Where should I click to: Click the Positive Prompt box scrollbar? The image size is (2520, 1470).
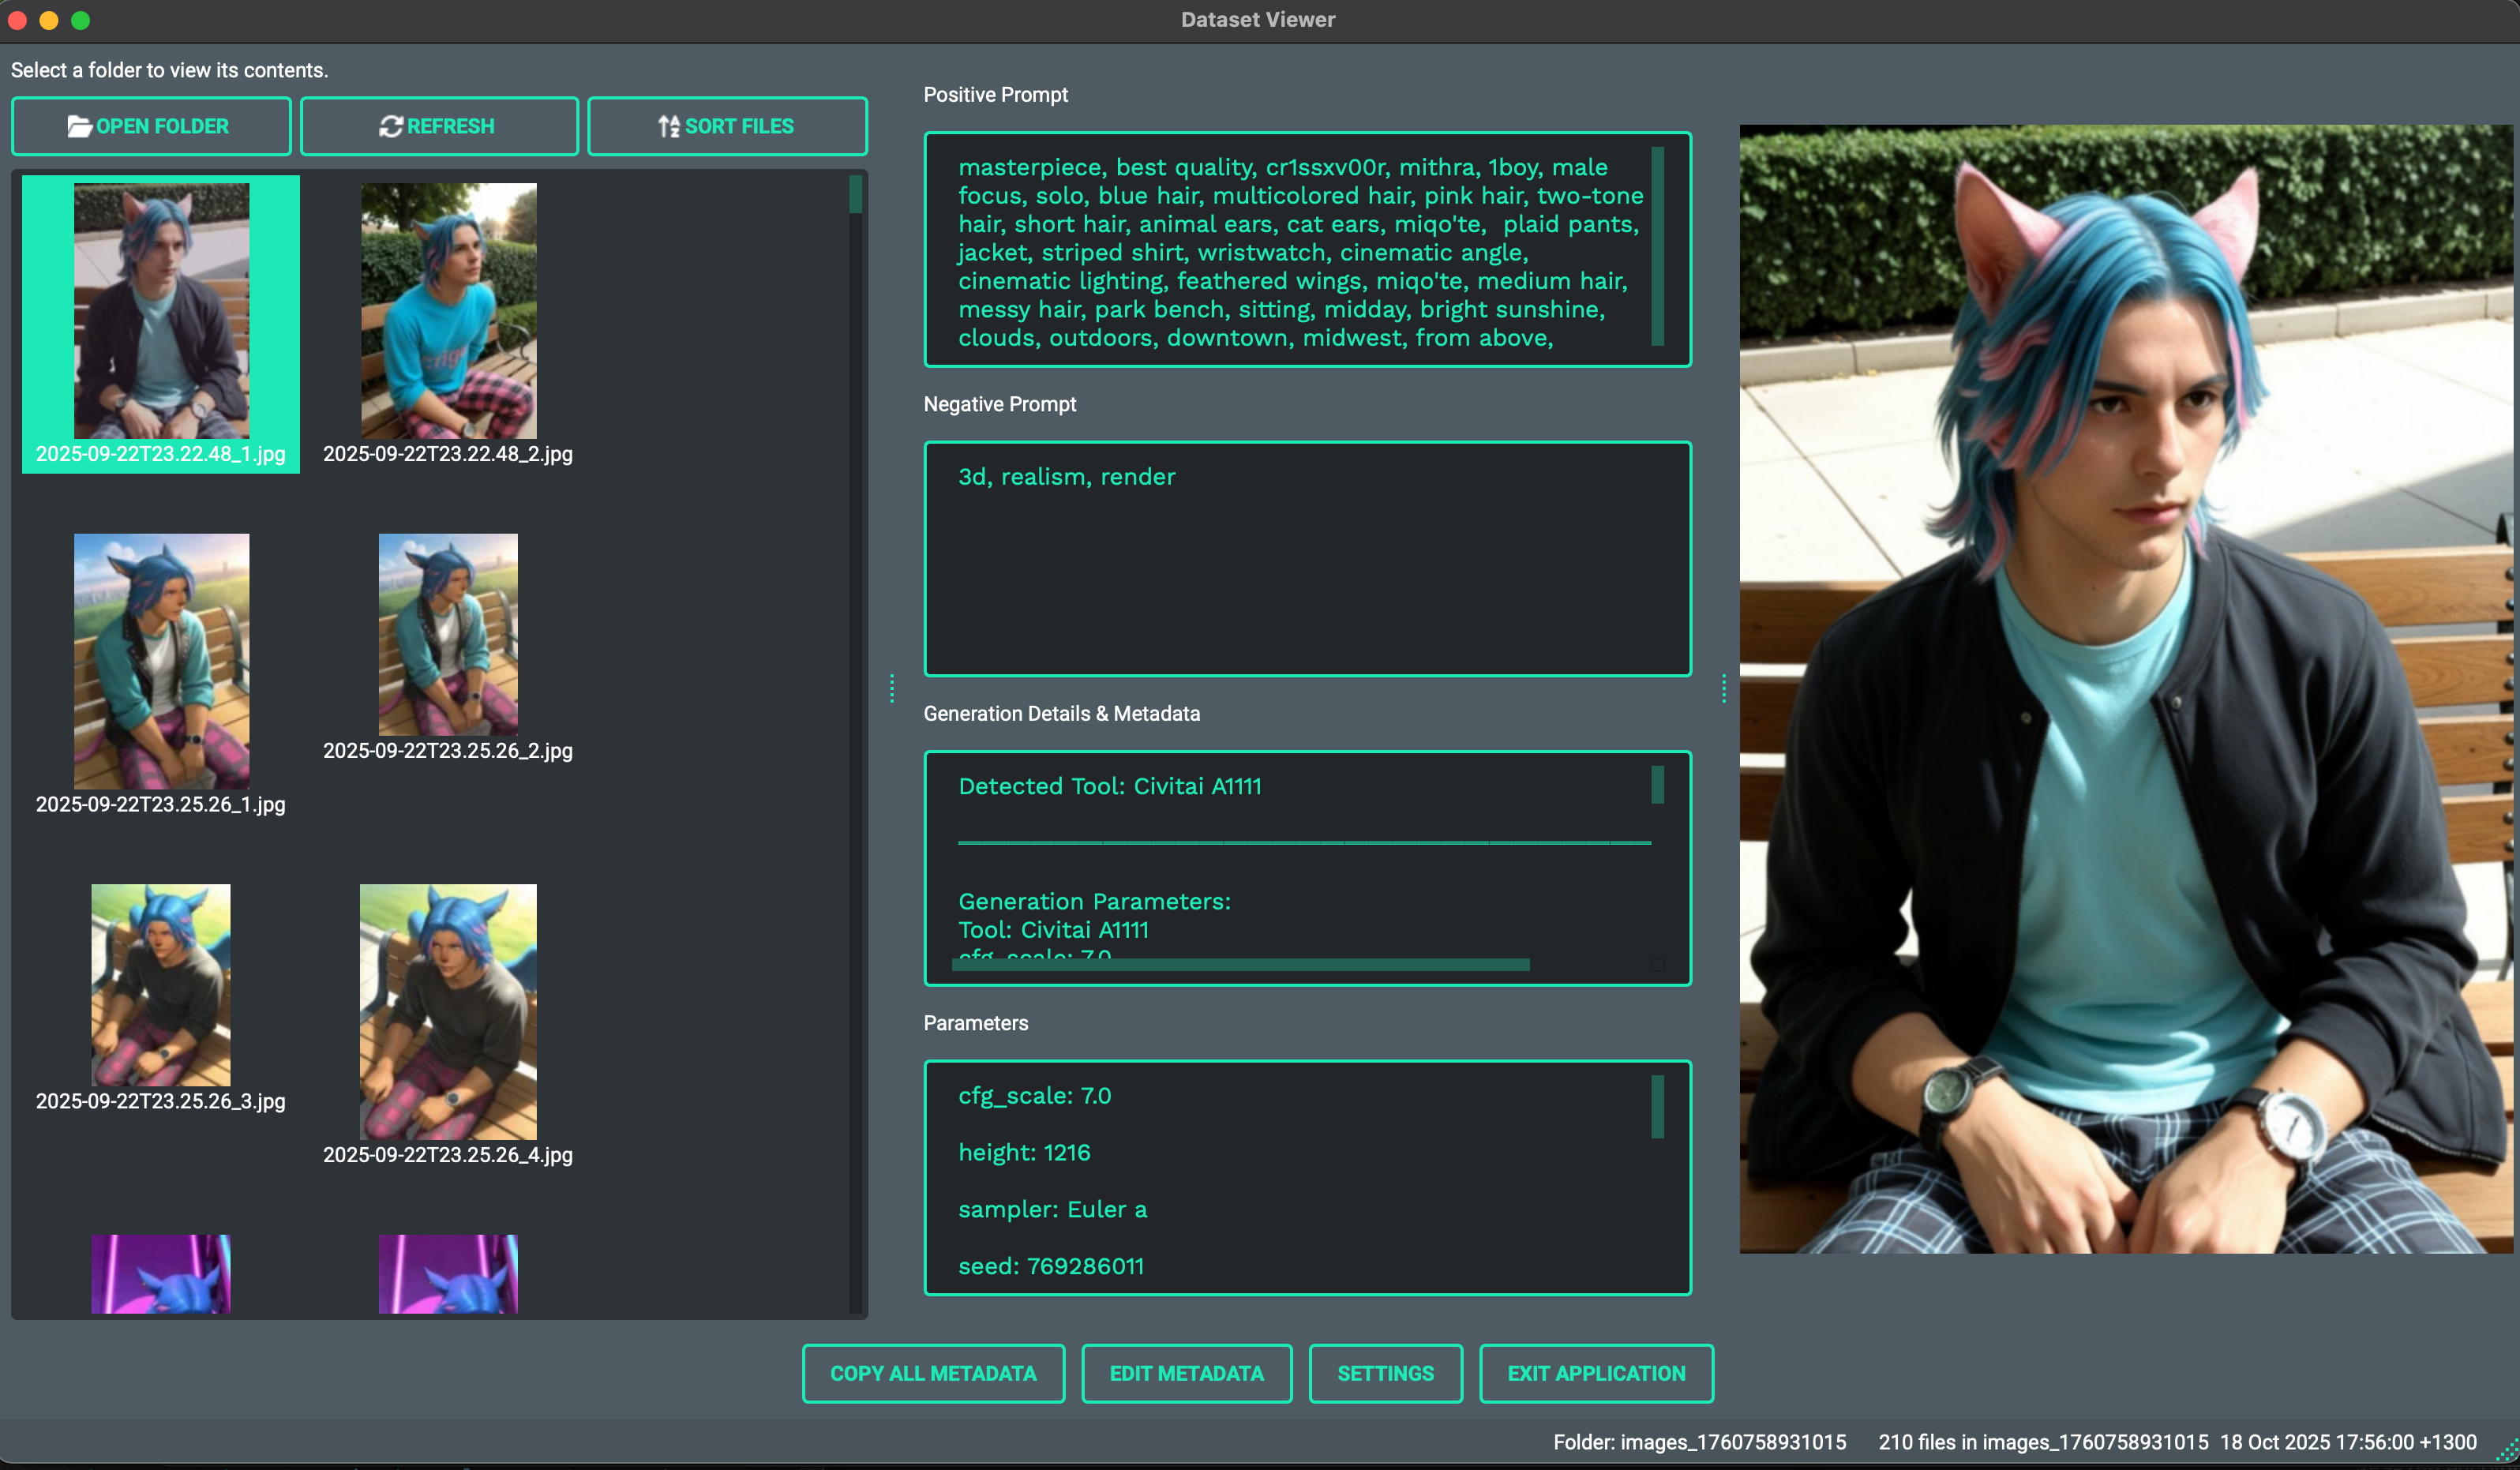click(1657, 246)
